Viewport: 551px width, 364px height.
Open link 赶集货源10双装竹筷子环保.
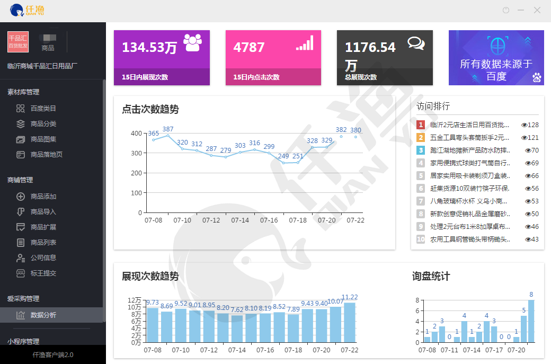[x=469, y=188]
